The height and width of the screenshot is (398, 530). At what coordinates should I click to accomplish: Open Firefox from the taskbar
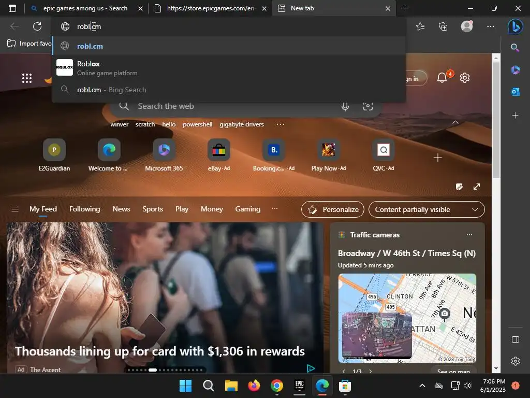tap(254, 386)
